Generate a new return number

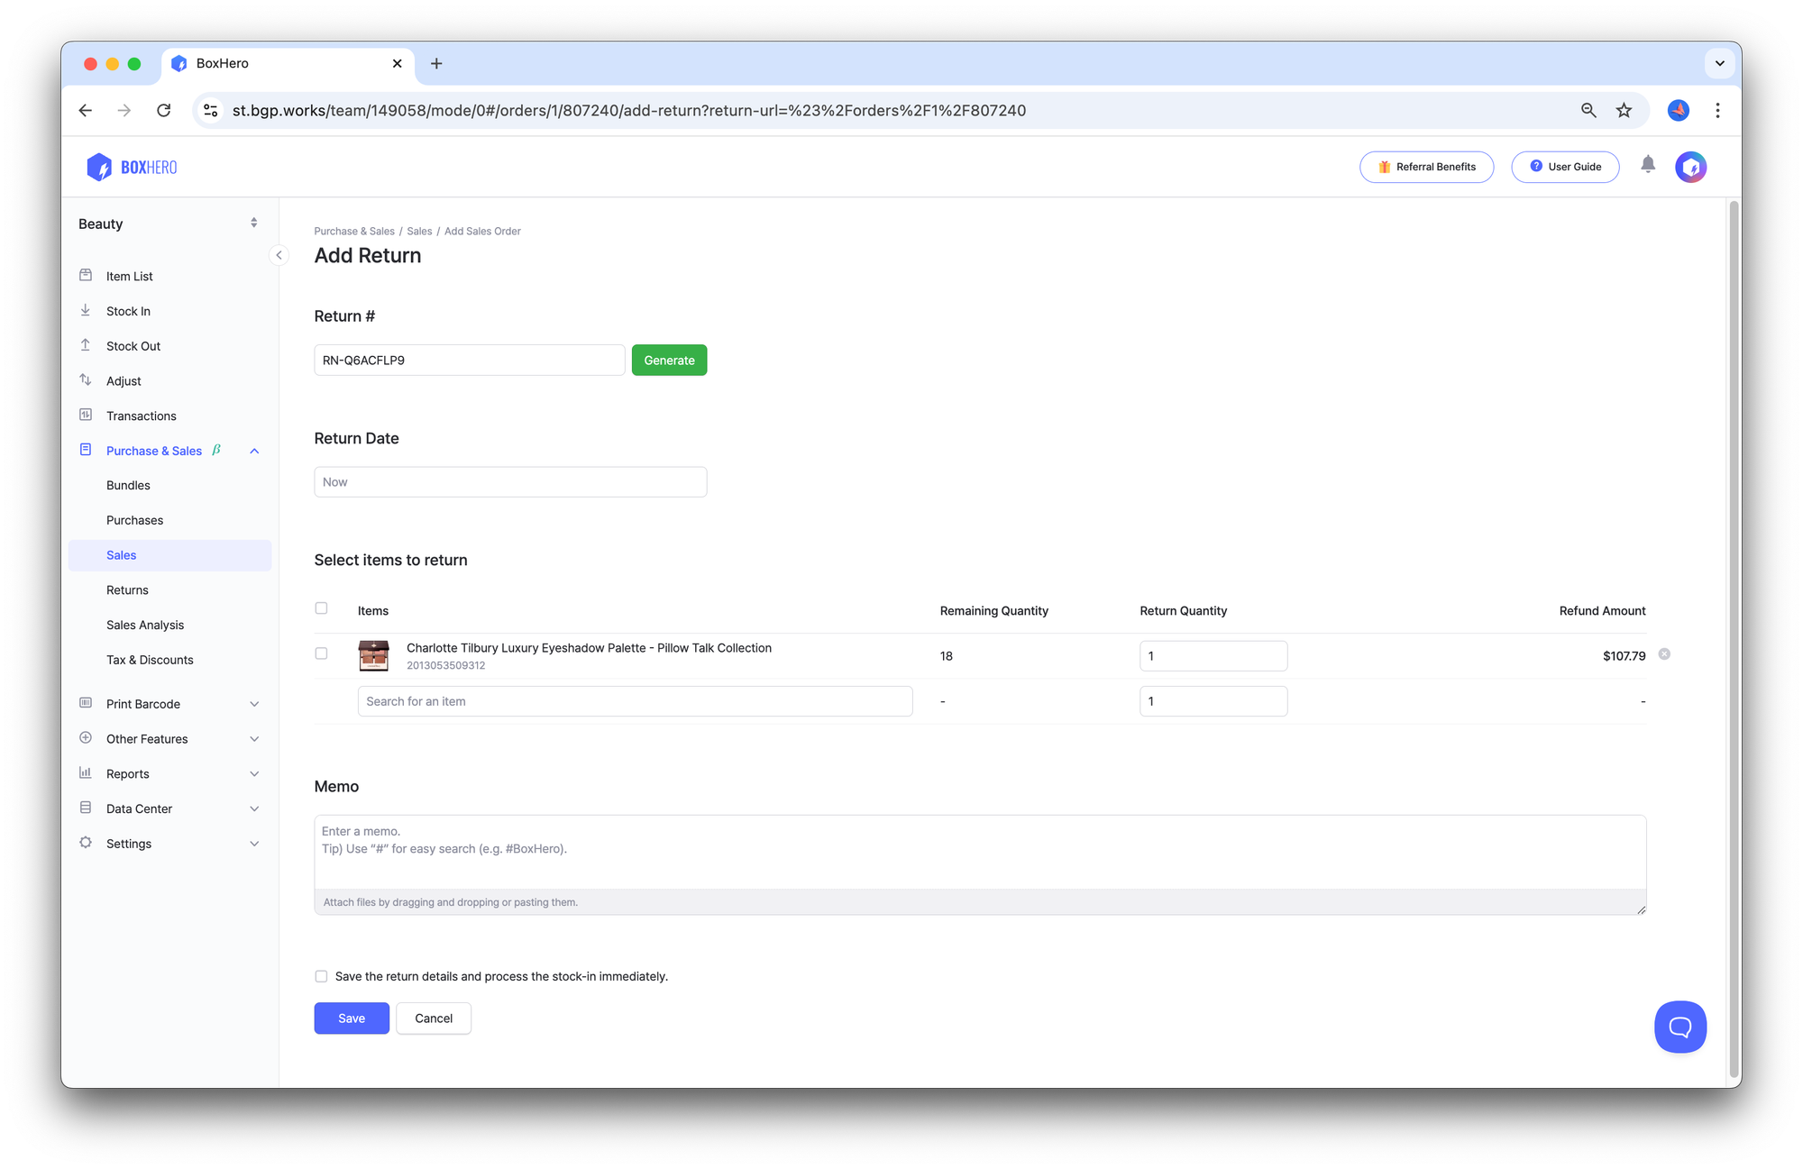coord(669,360)
